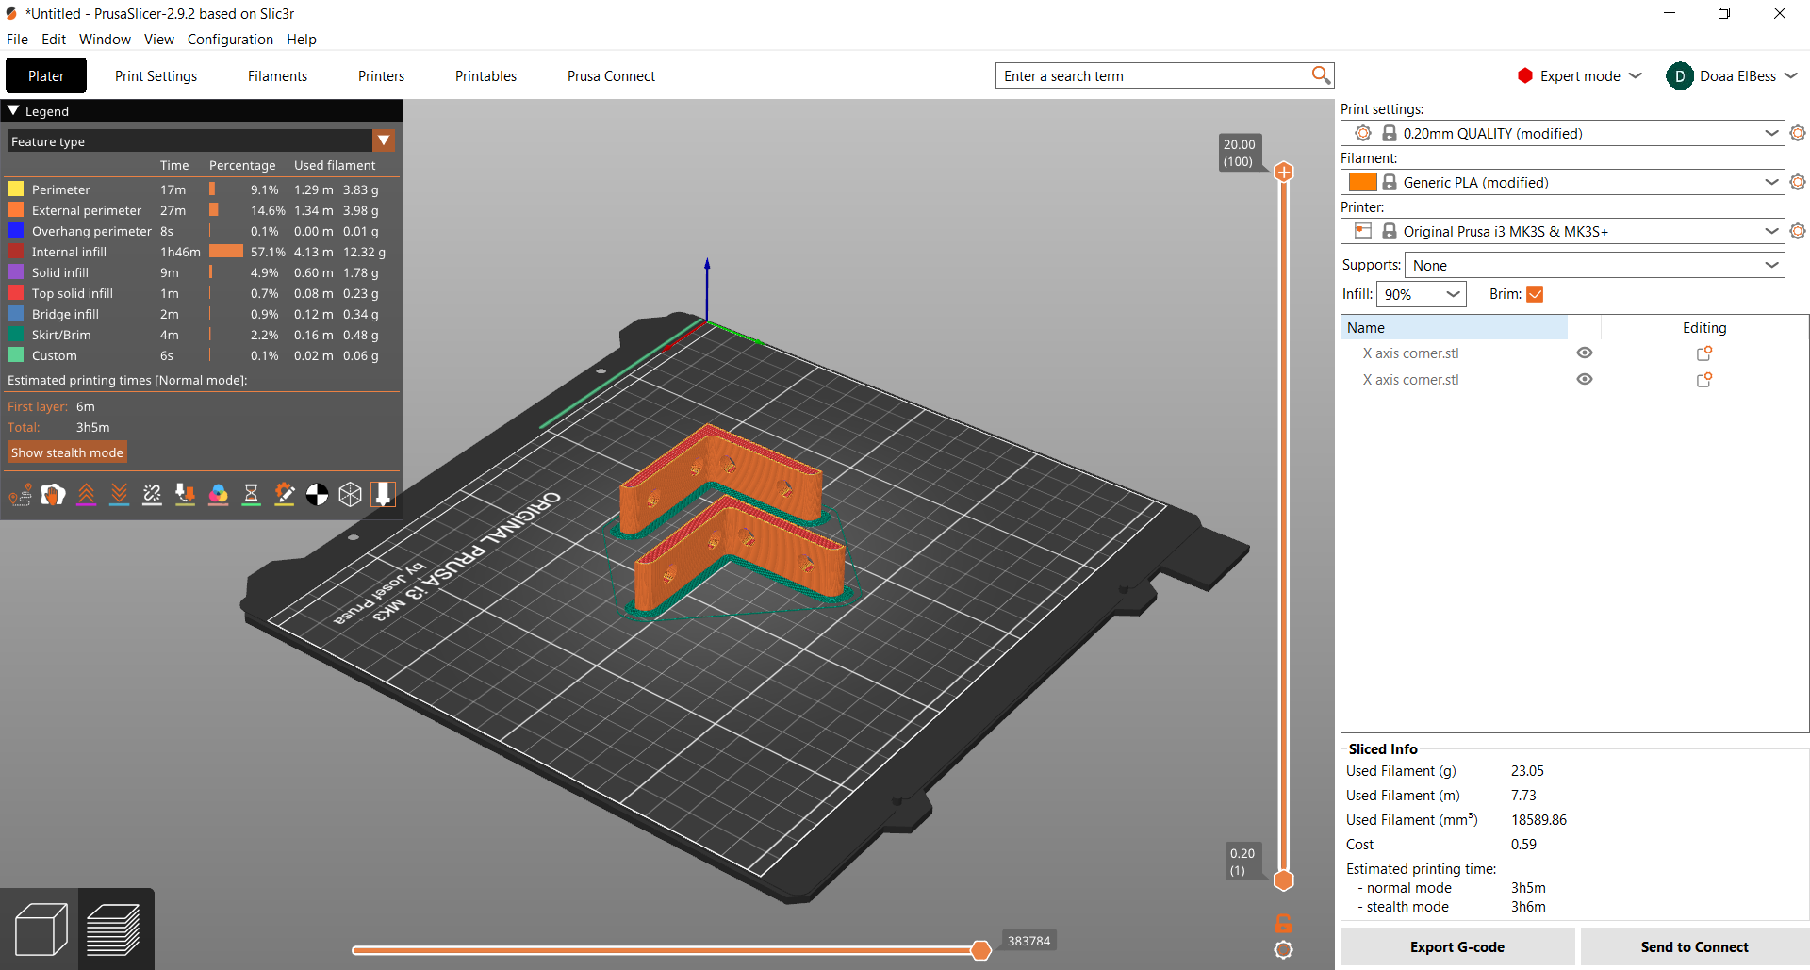Open printer settings gear icon
The width and height of the screenshot is (1810, 970).
(x=1798, y=231)
